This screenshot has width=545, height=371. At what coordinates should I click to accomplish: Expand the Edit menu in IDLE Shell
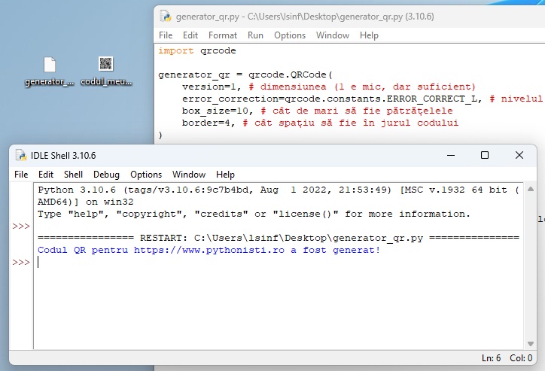click(x=46, y=175)
